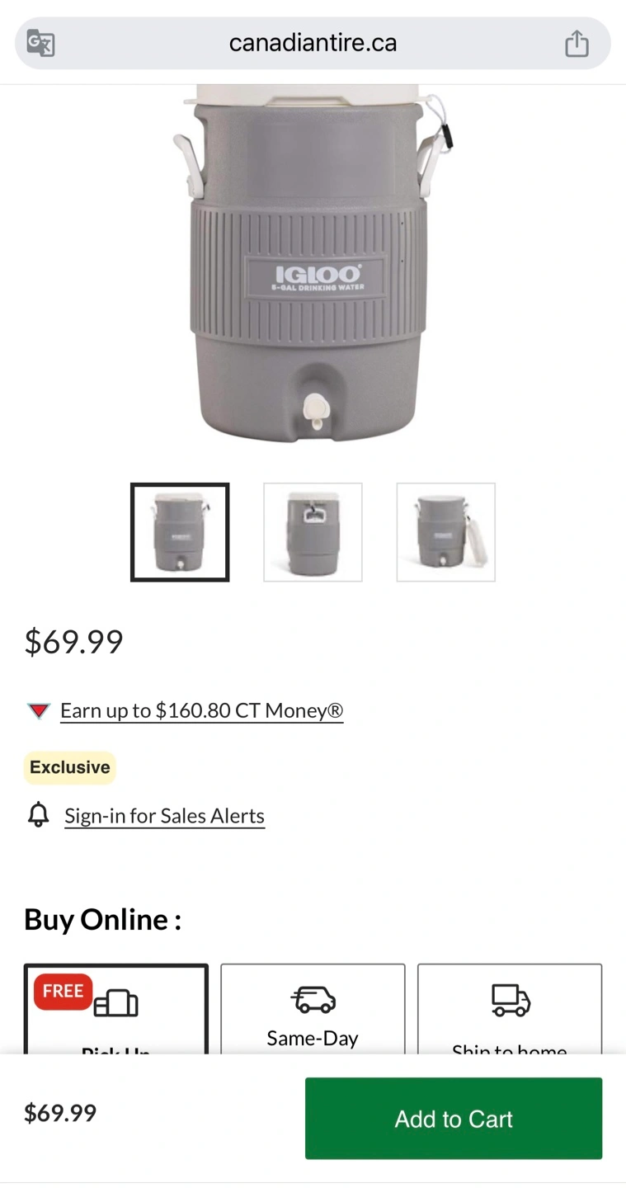
Task: Add the Igloo cooler to cart
Action: tap(454, 1118)
